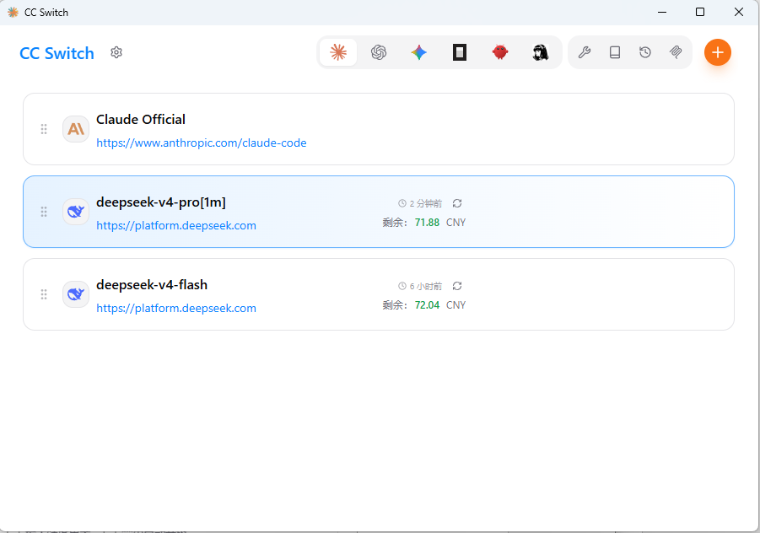This screenshot has width=760, height=533.
Task: Open platform.deepseek.com link under deepseek-v4-pro[1m]
Action: point(176,226)
